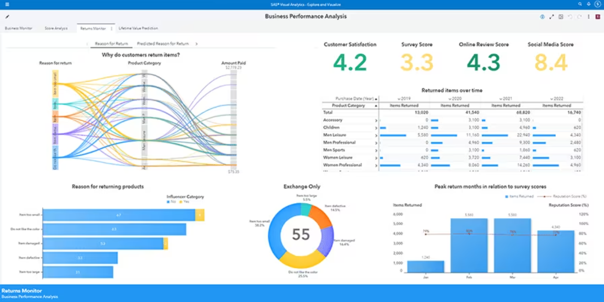The height and width of the screenshot is (302, 604).
Task: Click the redo arrow icon
Action: pos(579,17)
